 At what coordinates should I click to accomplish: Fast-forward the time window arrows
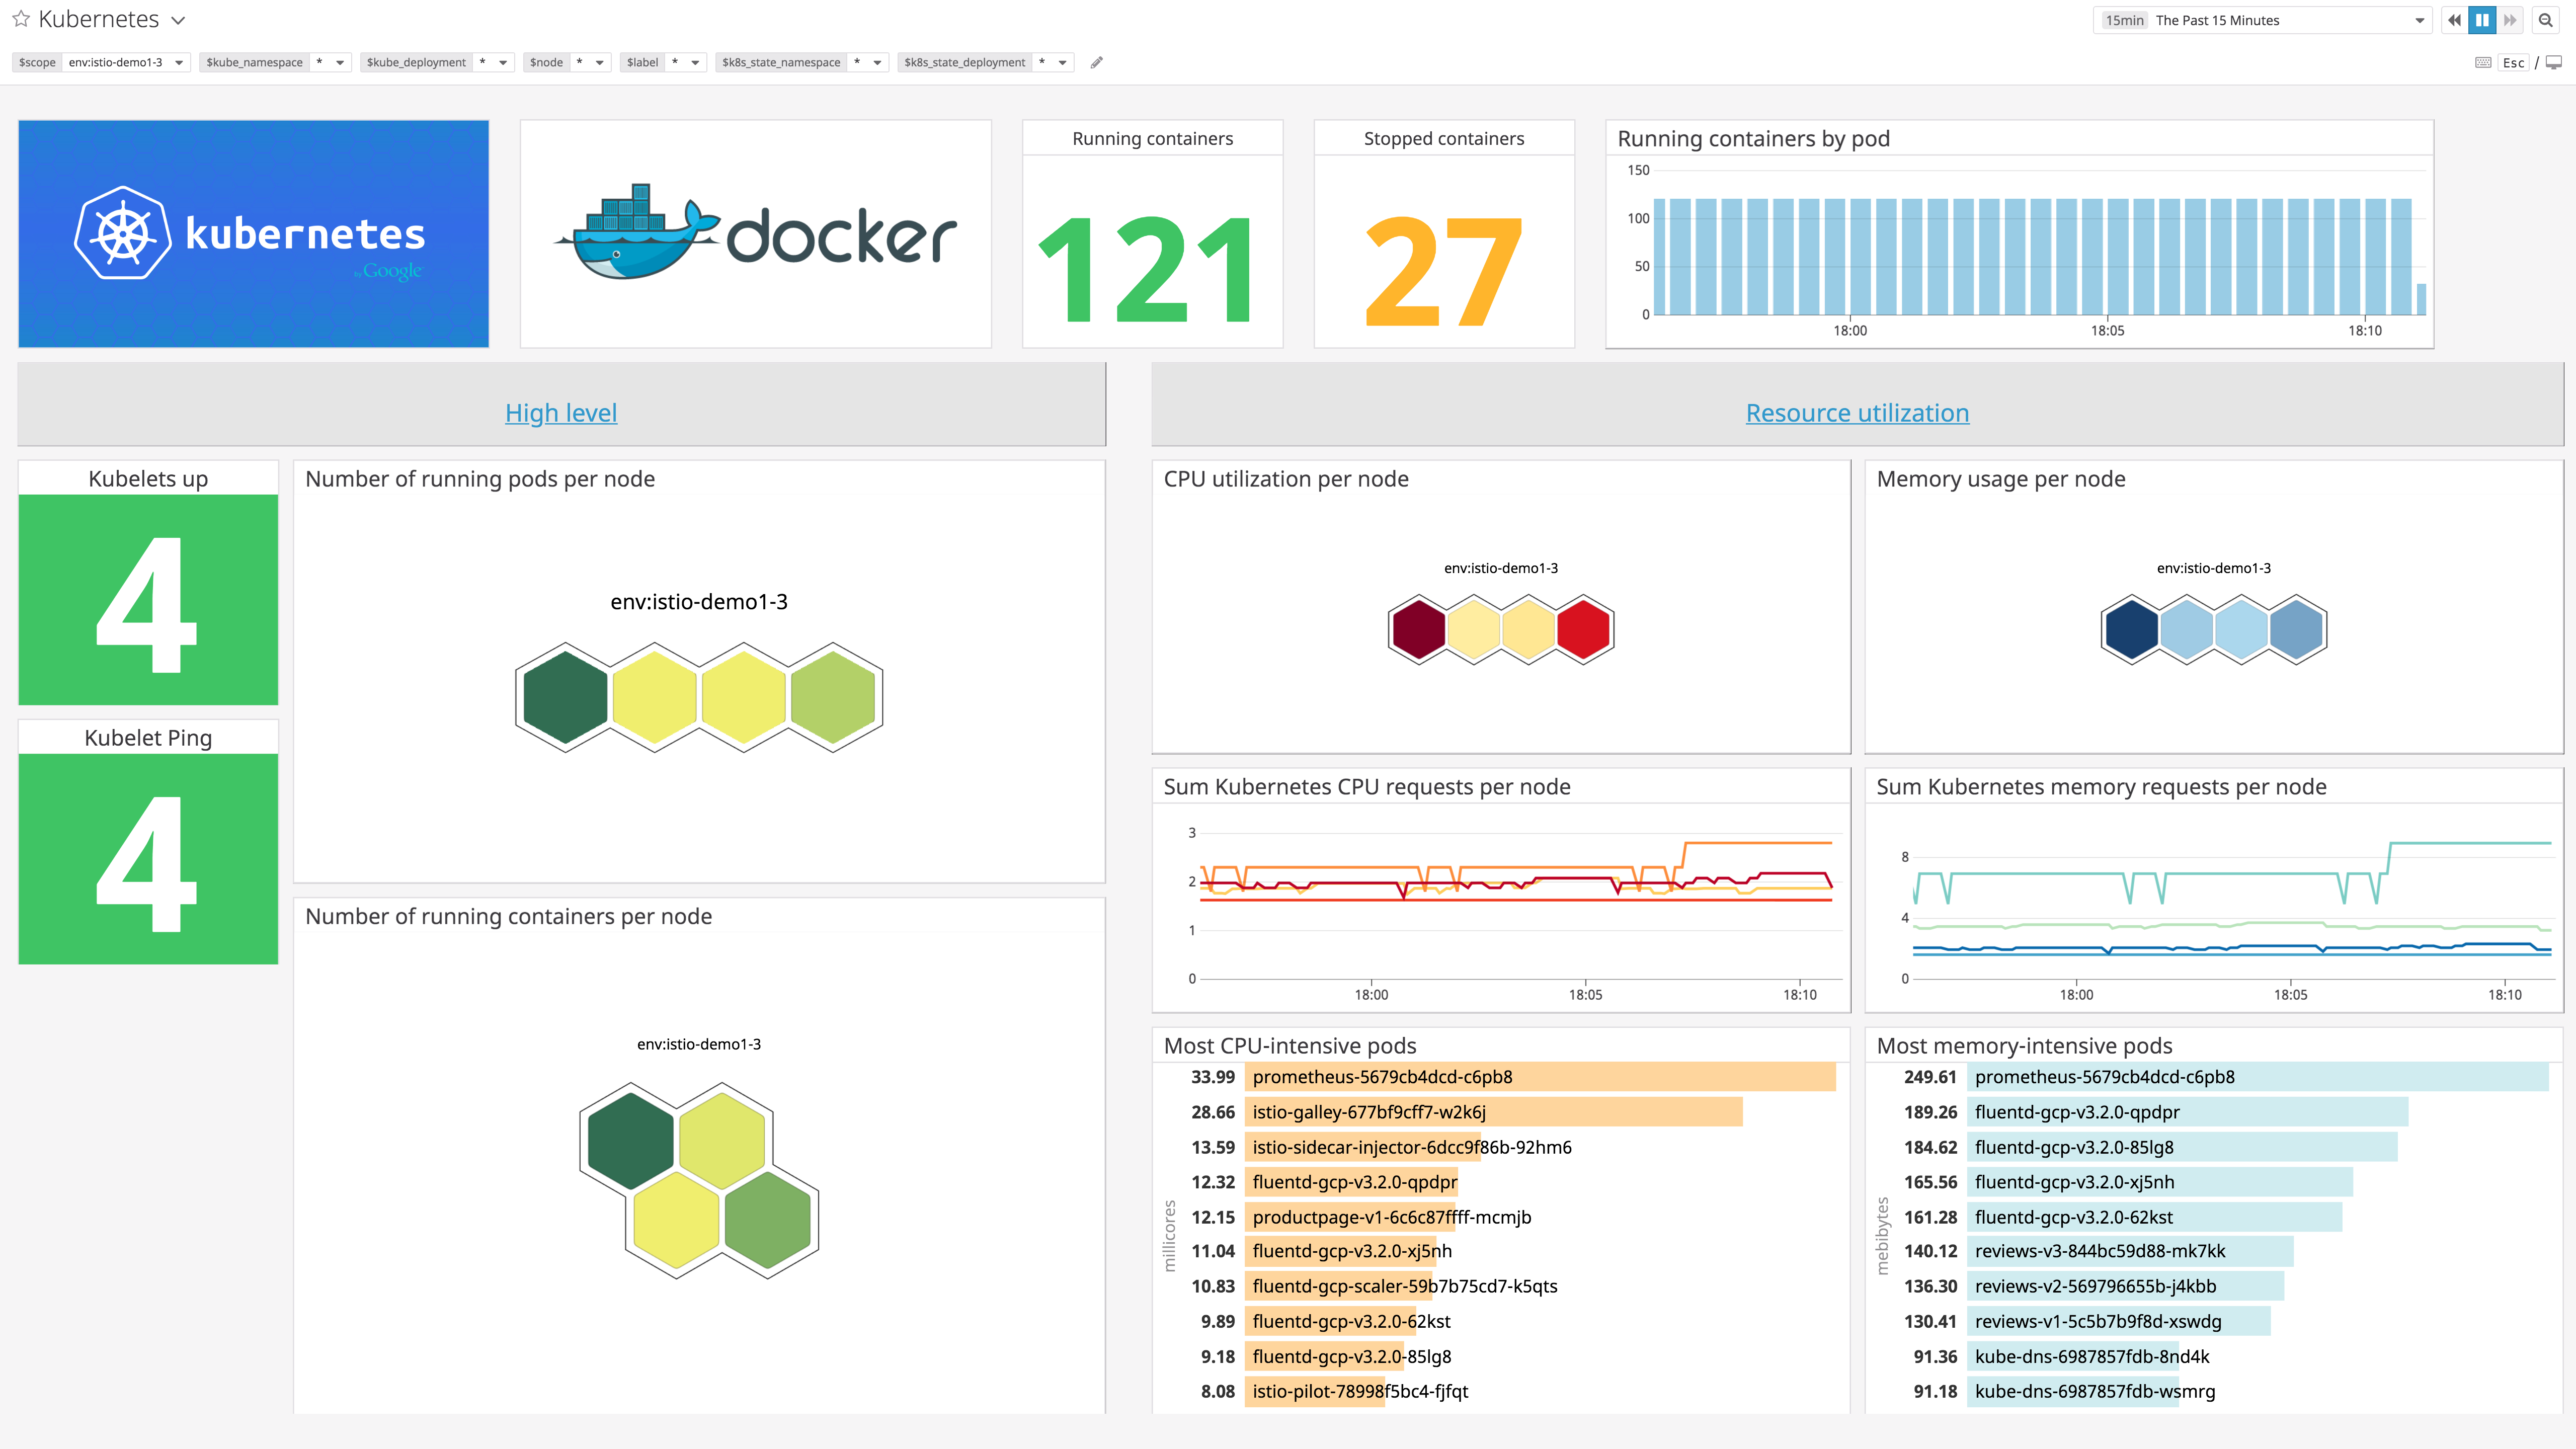[2512, 19]
